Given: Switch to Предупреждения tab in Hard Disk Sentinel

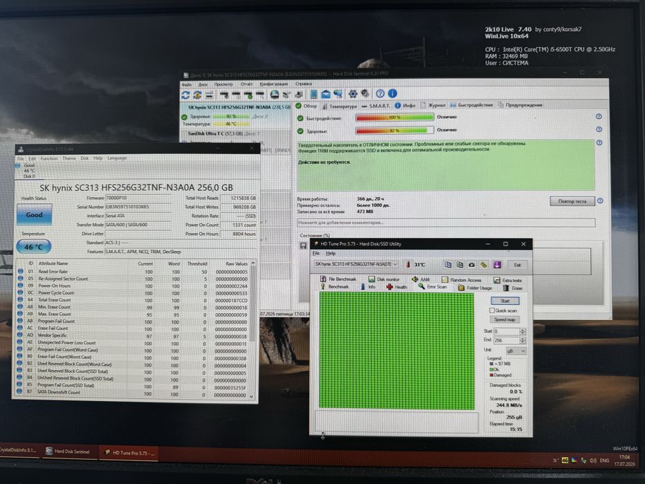Looking at the screenshot, I should pos(520,105).
